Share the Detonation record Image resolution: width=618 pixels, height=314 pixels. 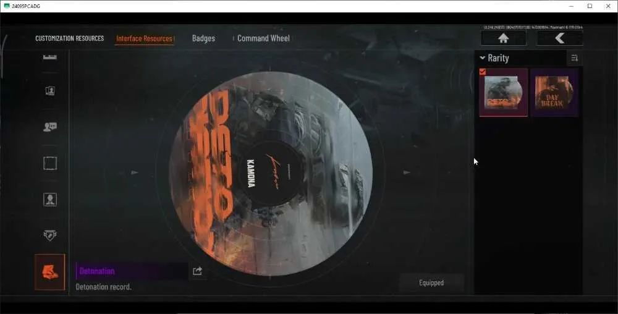click(198, 271)
